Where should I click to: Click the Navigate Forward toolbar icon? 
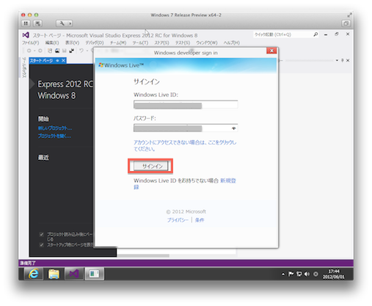pyautogui.click(x=40, y=51)
